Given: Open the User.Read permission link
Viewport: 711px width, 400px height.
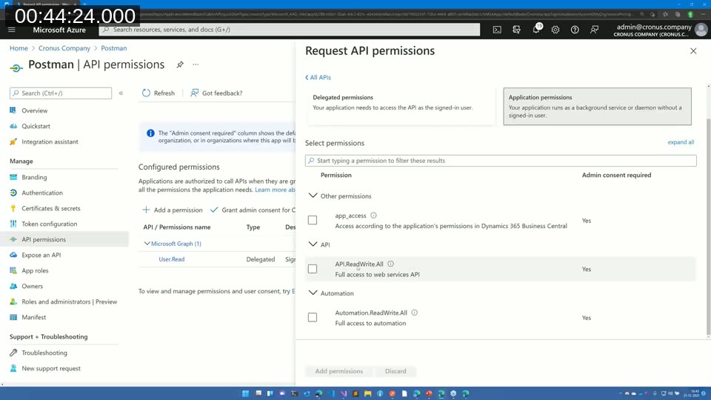Looking at the screenshot, I should pyautogui.click(x=171, y=259).
